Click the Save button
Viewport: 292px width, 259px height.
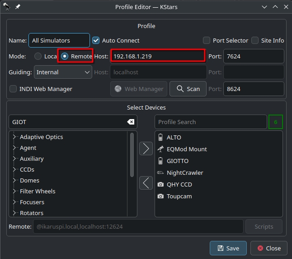point(228,248)
